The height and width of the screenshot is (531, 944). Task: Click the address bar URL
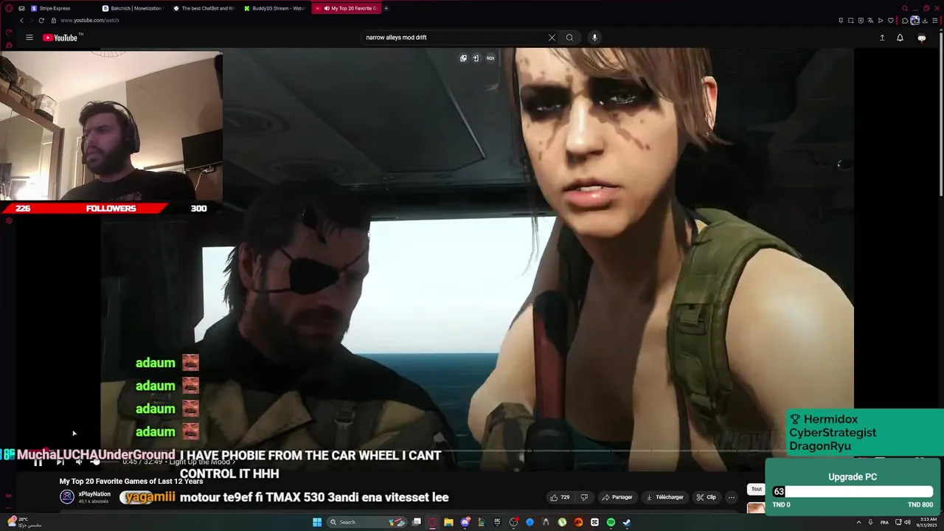click(x=90, y=21)
